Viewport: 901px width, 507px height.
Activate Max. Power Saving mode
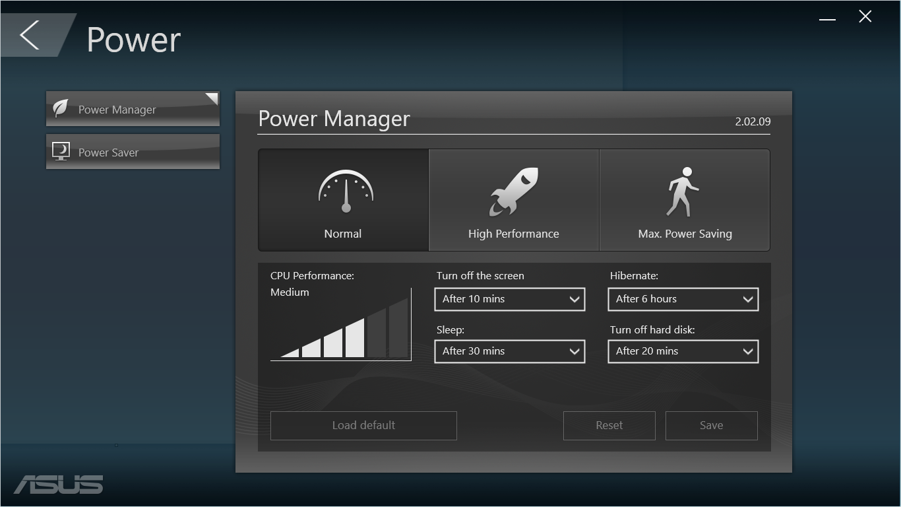[685, 200]
